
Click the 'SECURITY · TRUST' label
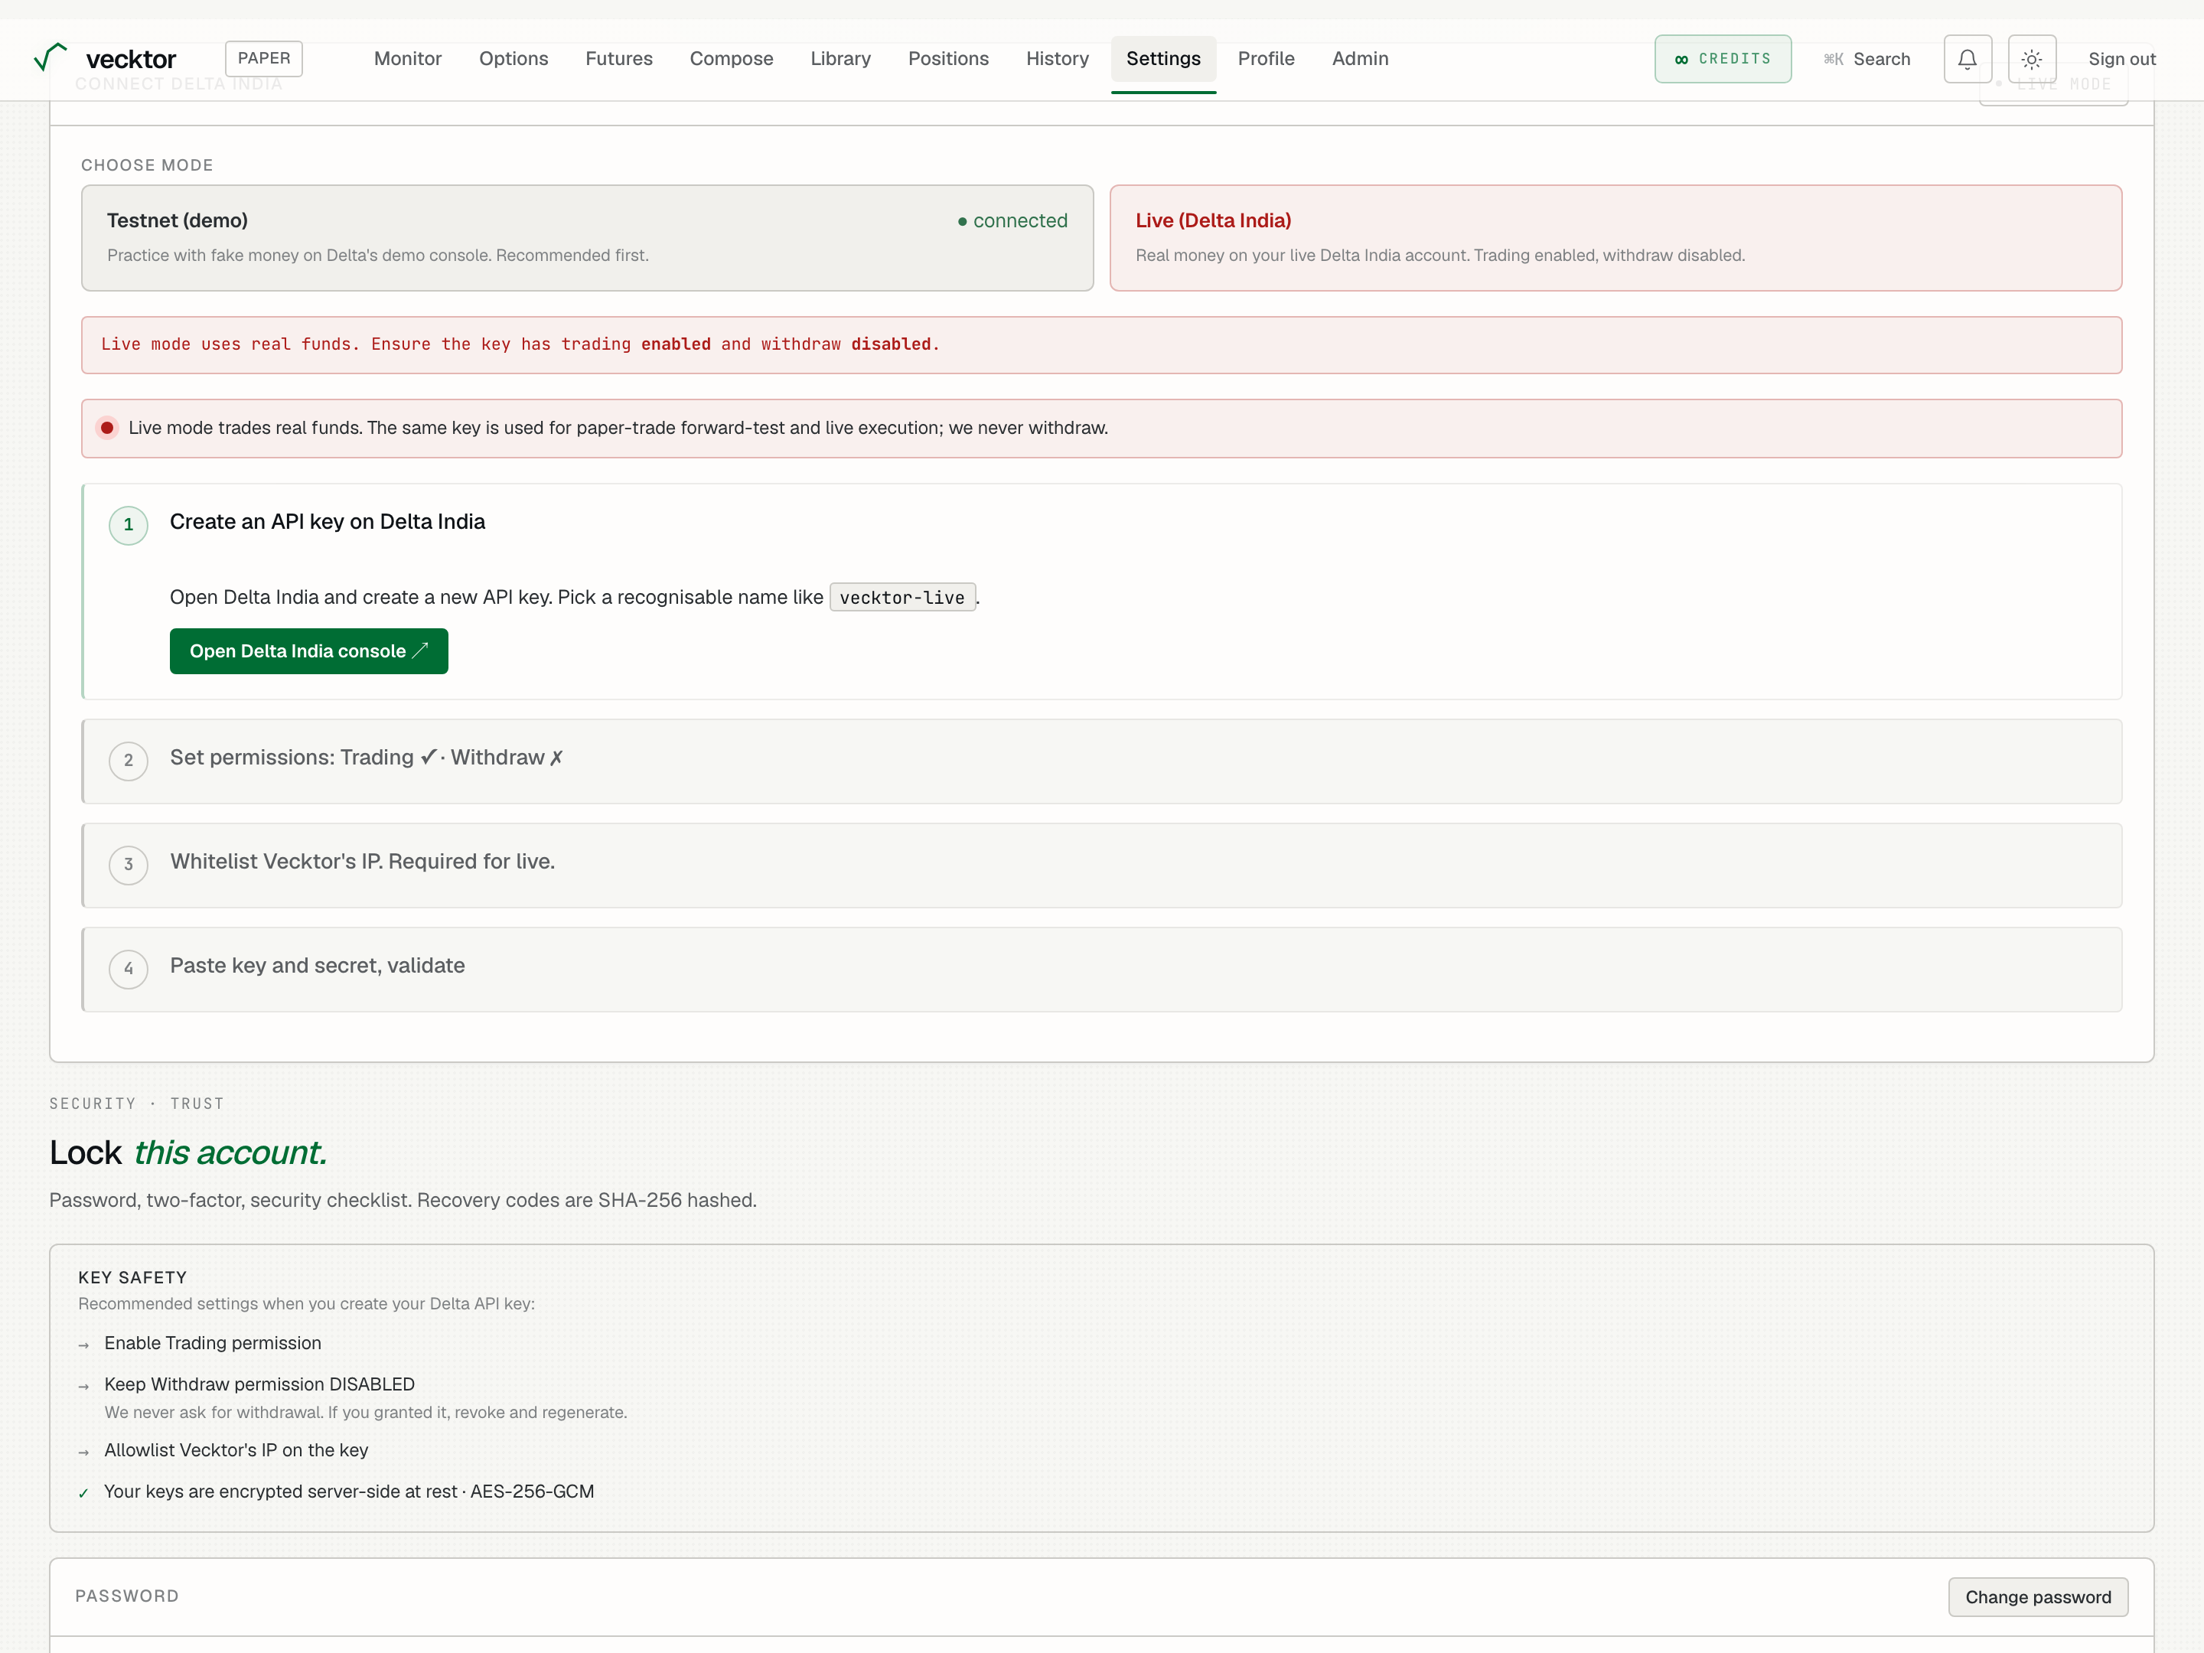coord(136,1104)
